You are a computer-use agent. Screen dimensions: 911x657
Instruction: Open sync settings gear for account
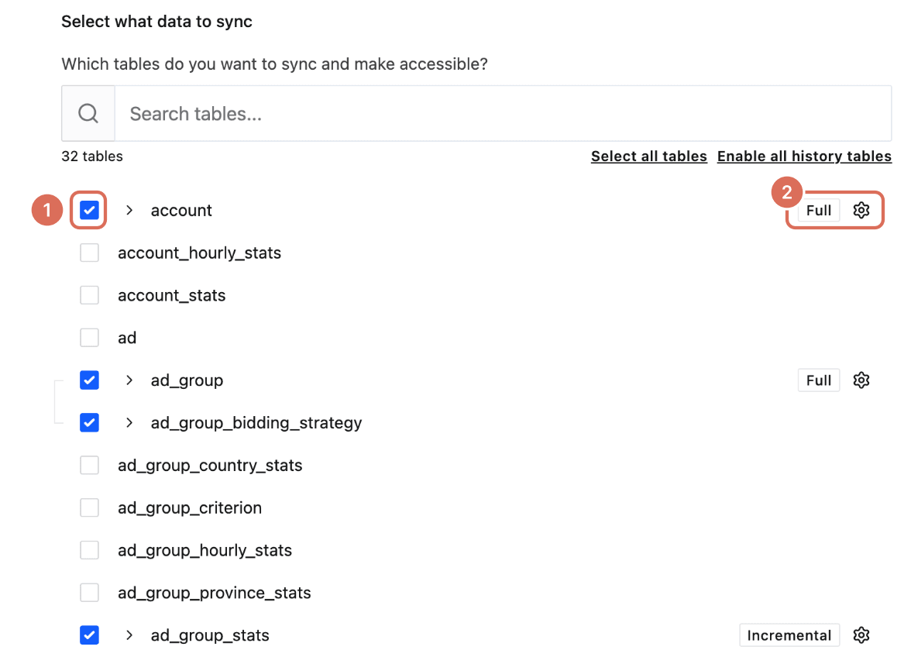click(861, 210)
